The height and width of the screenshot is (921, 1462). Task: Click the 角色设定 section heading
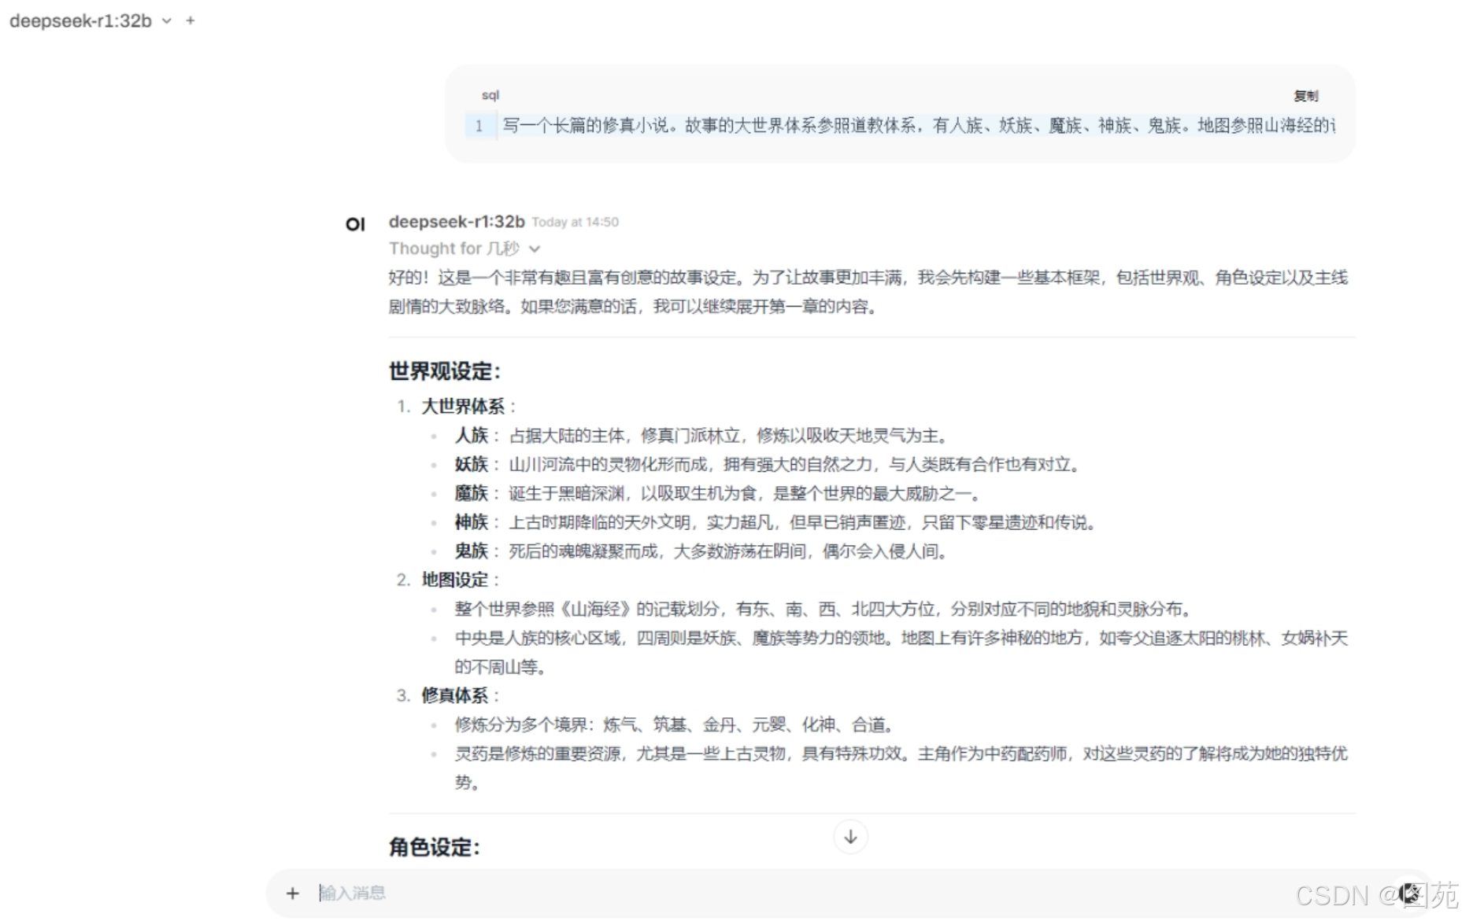pyautogui.click(x=432, y=848)
